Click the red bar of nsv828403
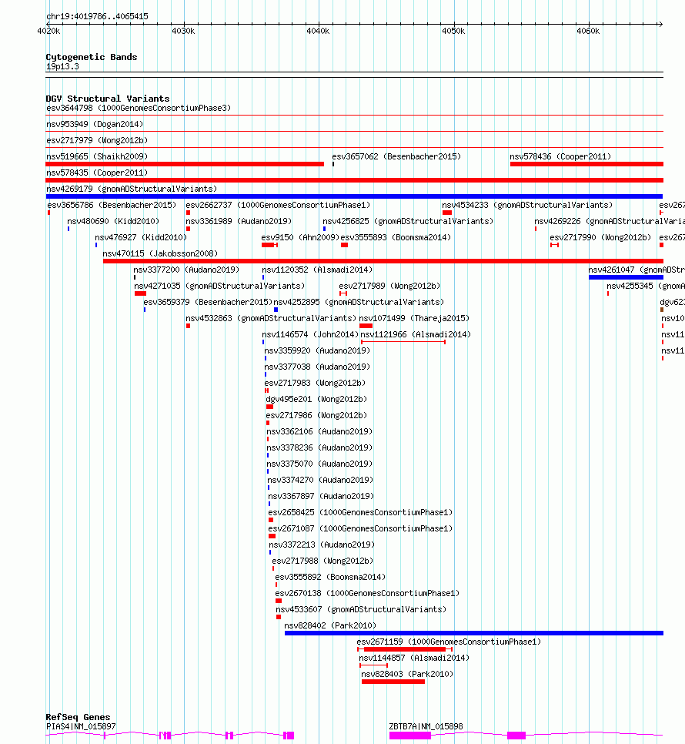Viewport: 685px width, 744px height. [393, 682]
